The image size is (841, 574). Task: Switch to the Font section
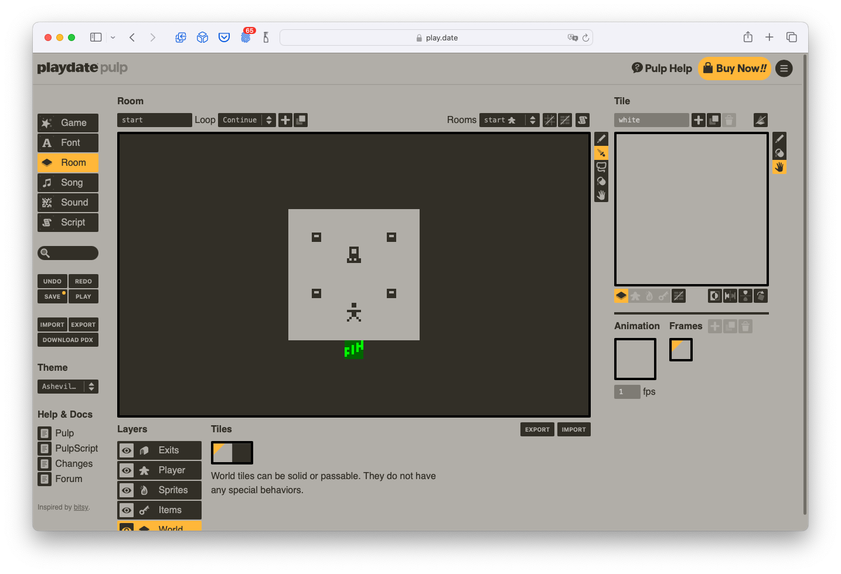[68, 143]
